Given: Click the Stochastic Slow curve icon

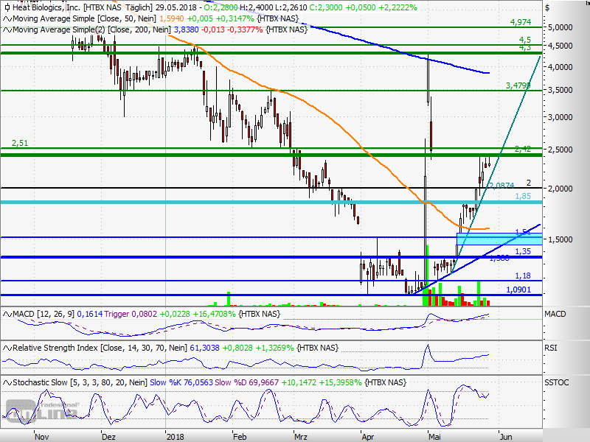Looking at the screenshot, I should [7, 382].
